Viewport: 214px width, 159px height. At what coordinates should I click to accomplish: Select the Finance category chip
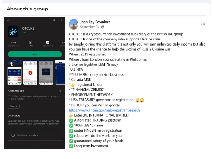point(14,106)
